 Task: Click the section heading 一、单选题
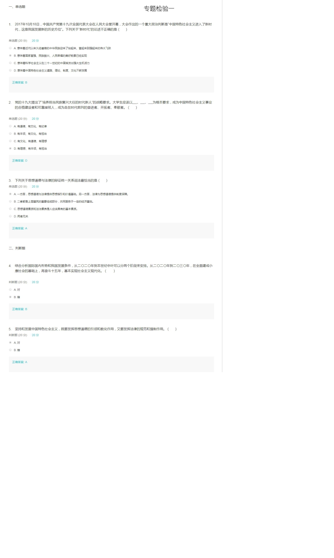click(x=17, y=7)
